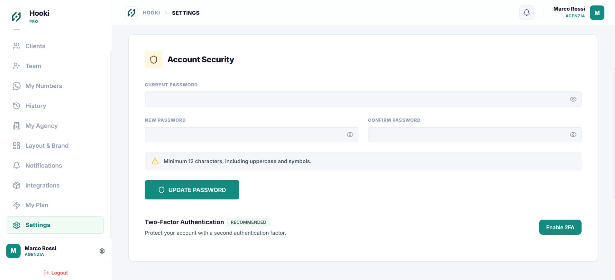Viewport: 615px width, 280px height.
Task: Go to Notifications in the sidebar
Action: point(55,166)
